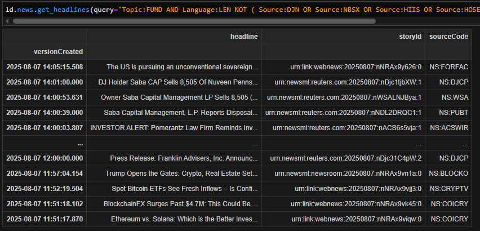Click the storyId column header
The image size is (480, 231).
(410, 37)
